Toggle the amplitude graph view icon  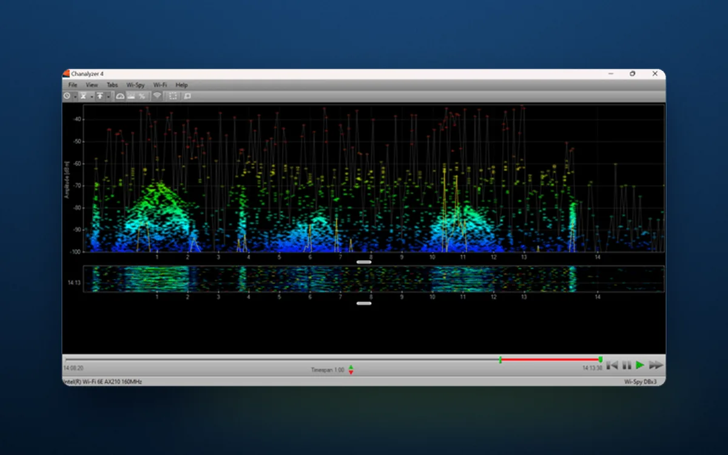131,96
